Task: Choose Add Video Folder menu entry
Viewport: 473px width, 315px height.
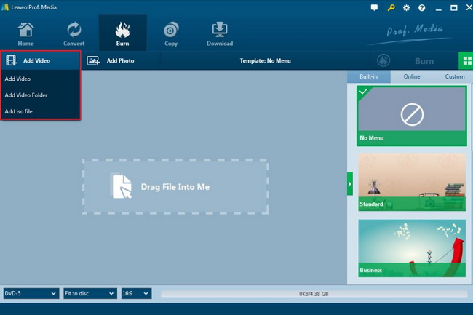Action: point(41,95)
